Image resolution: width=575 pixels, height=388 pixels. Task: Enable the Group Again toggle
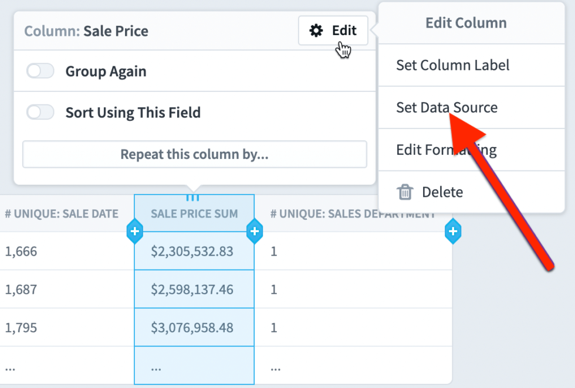pos(40,70)
